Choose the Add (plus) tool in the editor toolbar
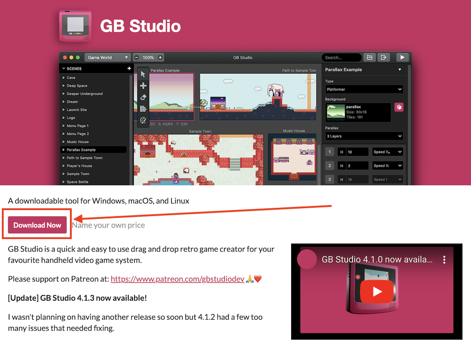471x343 pixels. 143,86
